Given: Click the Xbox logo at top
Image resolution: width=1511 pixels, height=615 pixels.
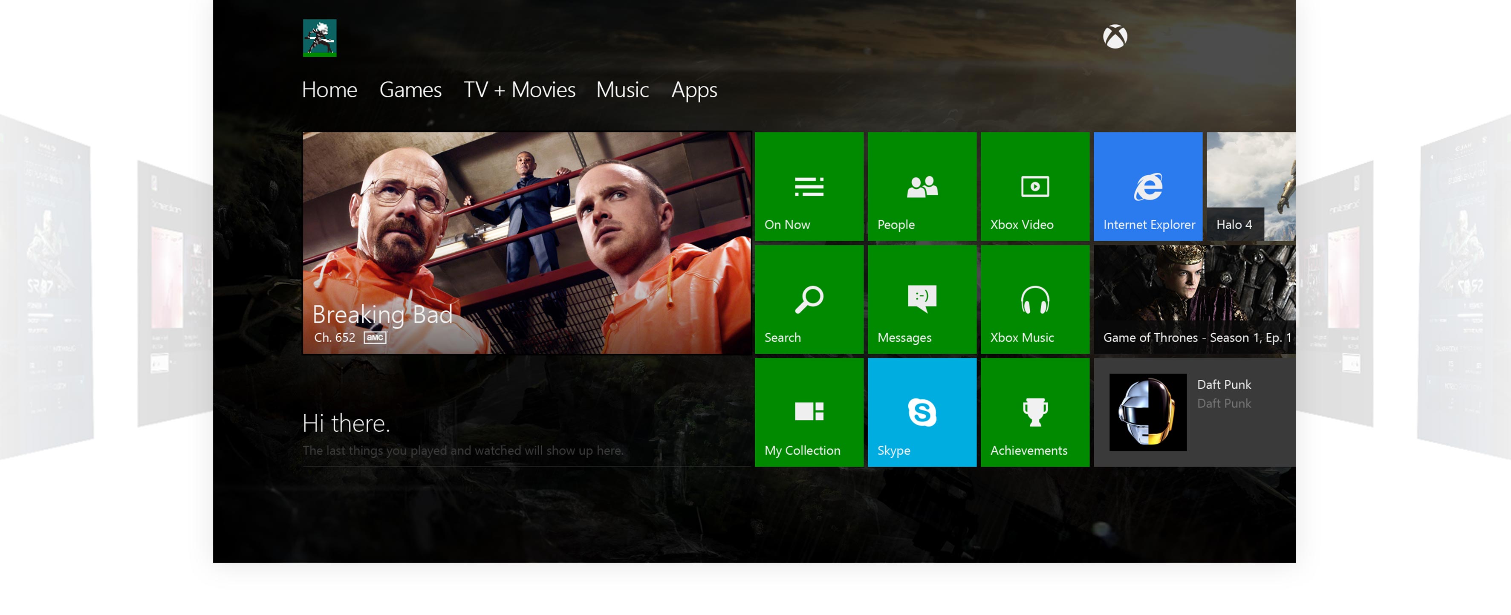Looking at the screenshot, I should point(1115,37).
